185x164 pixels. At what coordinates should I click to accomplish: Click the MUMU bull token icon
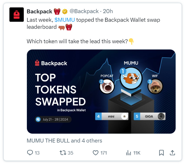click(131, 78)
